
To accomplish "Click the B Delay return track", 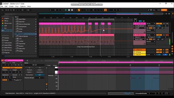I will pyautogui.click(x=139, y=52).
